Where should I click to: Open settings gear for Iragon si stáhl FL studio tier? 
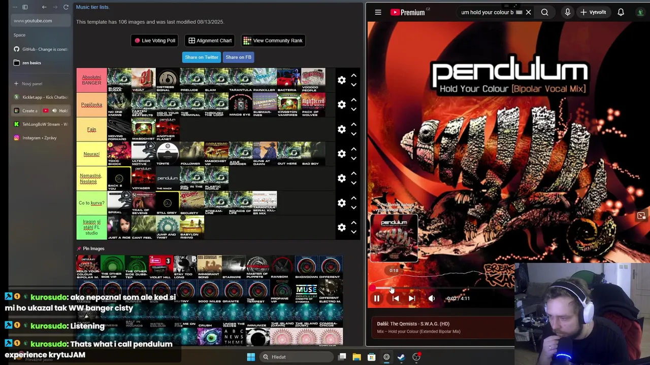[x=342, y=228]
